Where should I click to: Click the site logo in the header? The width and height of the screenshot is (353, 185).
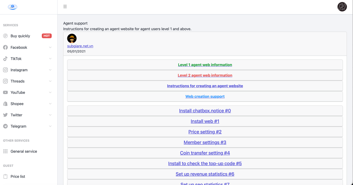click(12, 7)
